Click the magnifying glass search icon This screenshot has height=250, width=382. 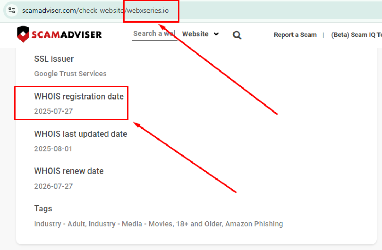tap(237, 35)
